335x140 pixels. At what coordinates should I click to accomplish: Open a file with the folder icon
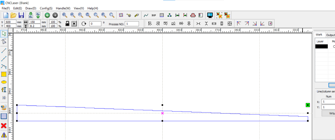coord(13,15)
